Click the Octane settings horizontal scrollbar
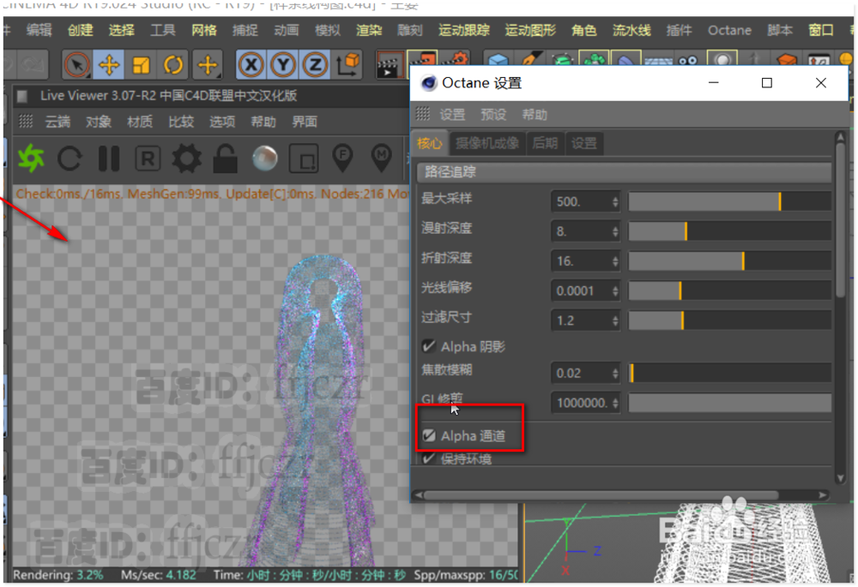 click(x=601, y=494)
